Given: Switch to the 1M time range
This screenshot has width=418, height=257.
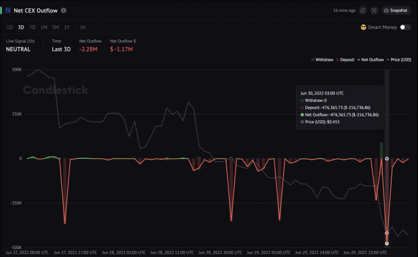Looking at the screenshot, I should [44, 27].
